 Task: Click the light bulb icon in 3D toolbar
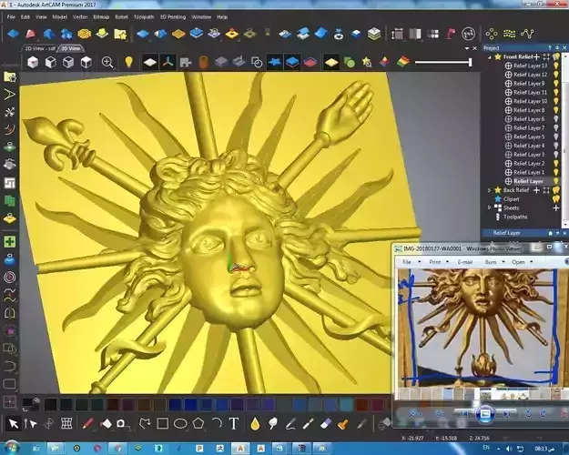coord(128,63)
